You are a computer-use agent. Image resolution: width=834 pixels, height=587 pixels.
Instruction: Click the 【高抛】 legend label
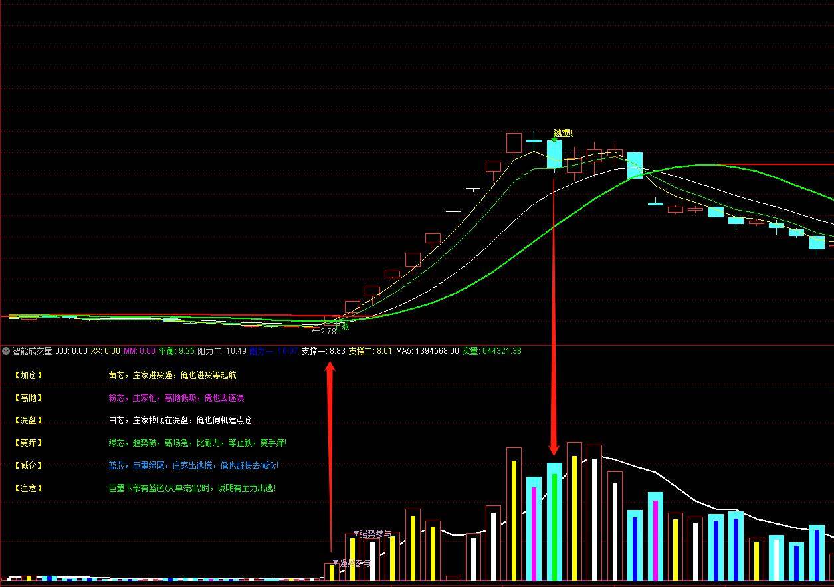pyautogui.click(x=29, y=398)
